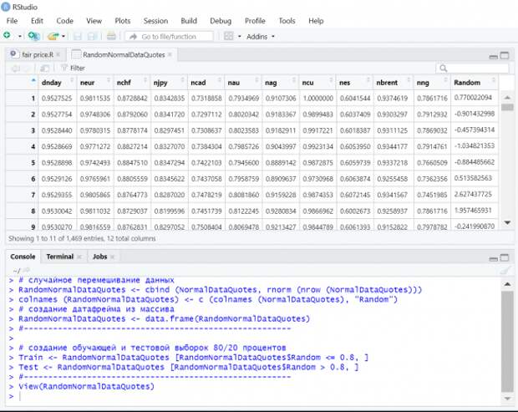Screen dimensions: 518x412
Task: Open the Build menu
Action: (x=189, y=21)
